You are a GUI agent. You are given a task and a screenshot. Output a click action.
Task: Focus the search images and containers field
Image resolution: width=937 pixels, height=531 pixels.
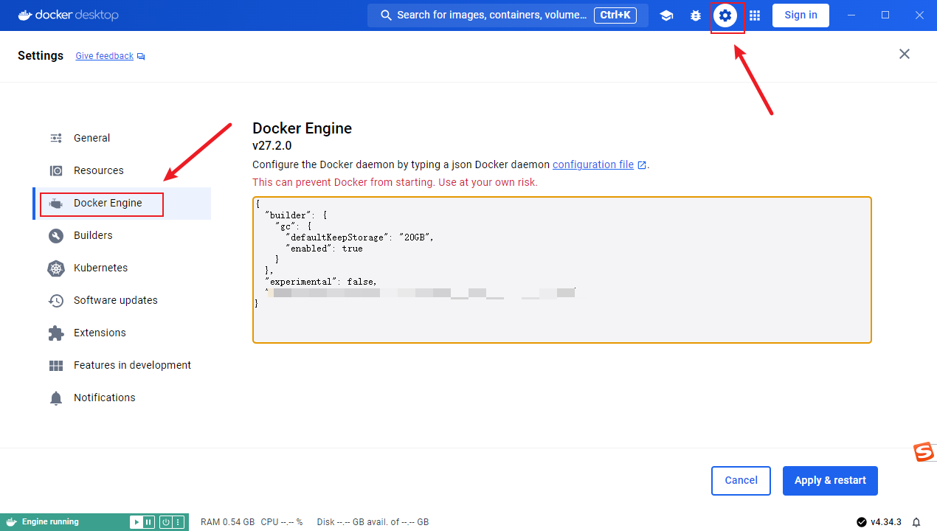[x=508, y=15]
